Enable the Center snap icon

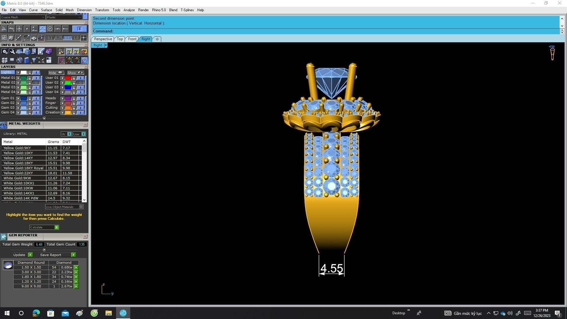(x=50, y=29)
